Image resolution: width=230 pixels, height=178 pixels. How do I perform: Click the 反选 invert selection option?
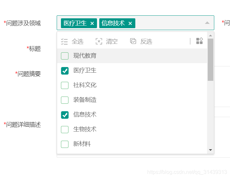point(146,42)
